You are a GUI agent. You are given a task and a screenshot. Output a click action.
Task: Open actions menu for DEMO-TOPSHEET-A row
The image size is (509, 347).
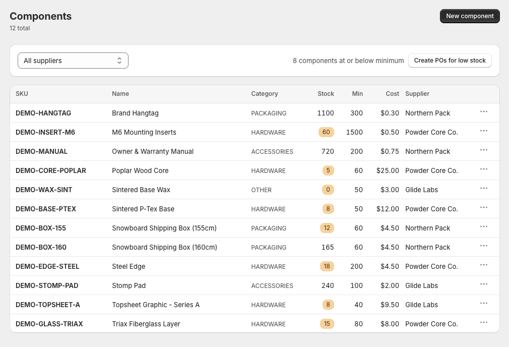click(484, 304)
